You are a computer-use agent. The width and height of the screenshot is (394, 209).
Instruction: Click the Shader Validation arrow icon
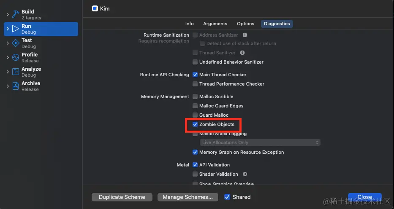[x=245, y=174]
